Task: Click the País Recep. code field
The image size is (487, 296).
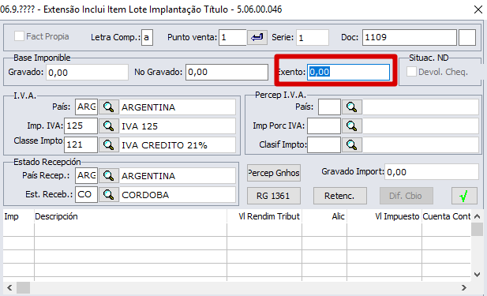Action: 86,176
